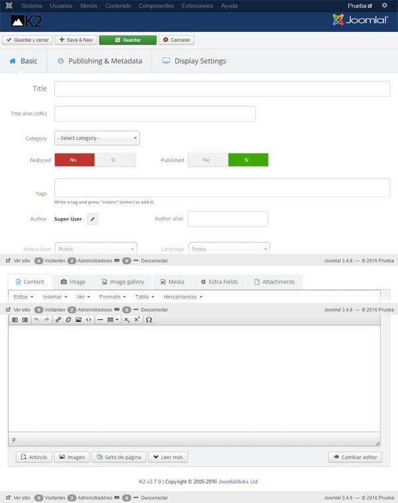Click Guardar y cerrar button
This screenshot has height=503, width=398.
tap(28, 40)
